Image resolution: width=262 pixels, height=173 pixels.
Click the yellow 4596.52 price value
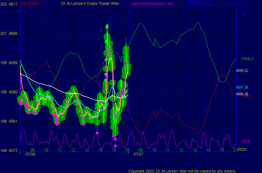tap(242, 71)
